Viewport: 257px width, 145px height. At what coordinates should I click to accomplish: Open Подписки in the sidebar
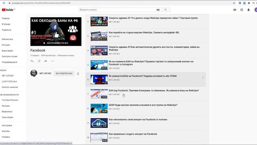pyautogui.click(x=6, y=30)
